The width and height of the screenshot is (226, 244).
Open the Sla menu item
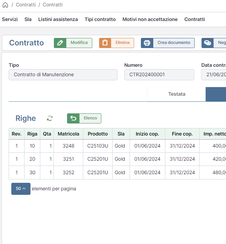click(28, 19)
